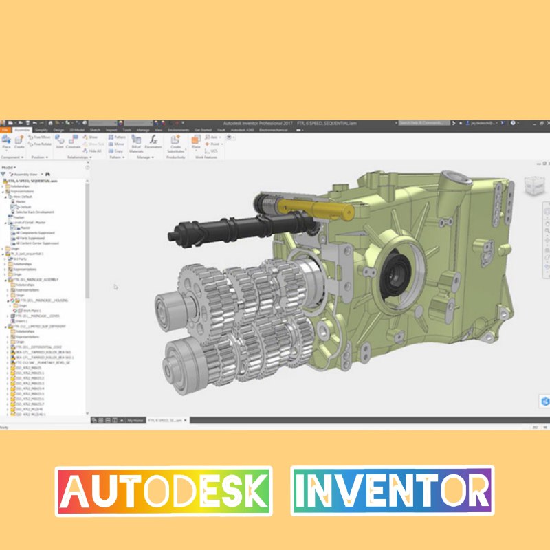Toggle the Default view representation checkbox

tap(12, 207)
